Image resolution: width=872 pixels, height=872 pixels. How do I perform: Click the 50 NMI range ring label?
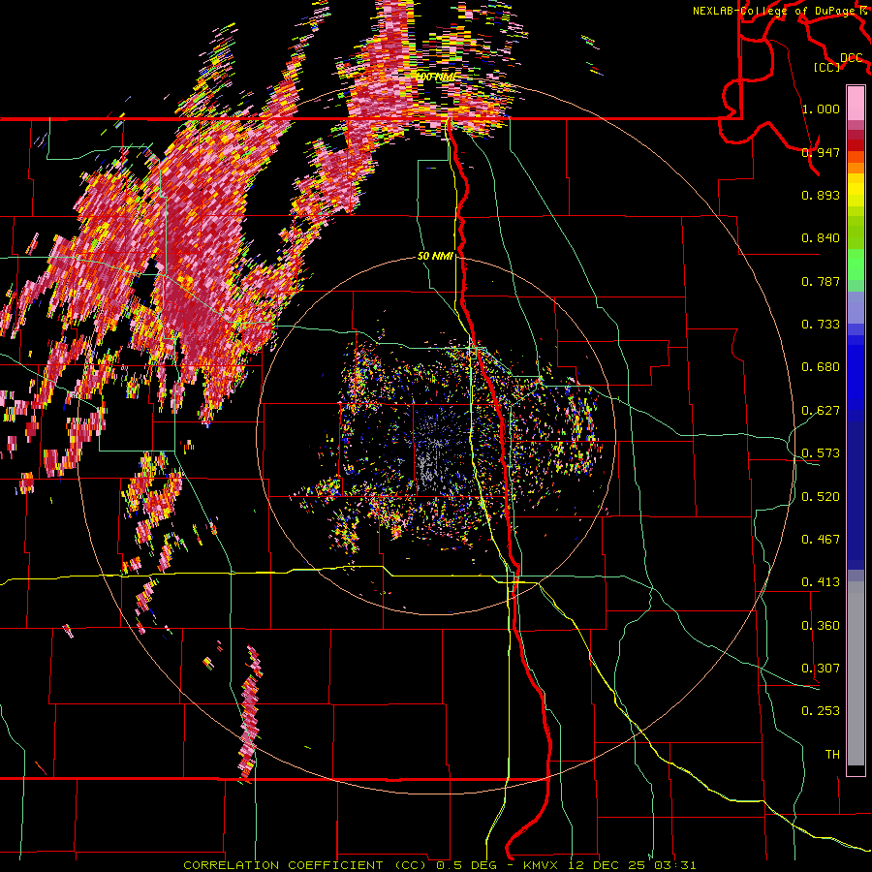click(435, 257)
